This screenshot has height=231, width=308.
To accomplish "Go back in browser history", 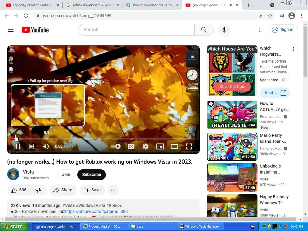I will coord(7,16).
